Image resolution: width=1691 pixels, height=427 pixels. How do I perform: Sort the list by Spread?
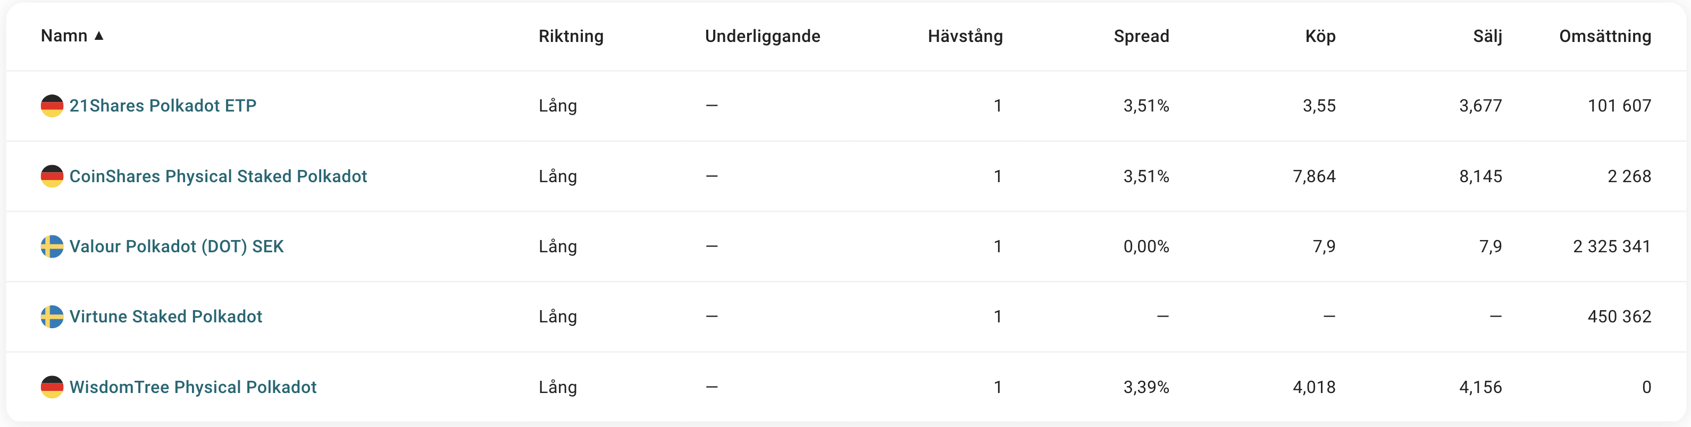click(1141, 36)
